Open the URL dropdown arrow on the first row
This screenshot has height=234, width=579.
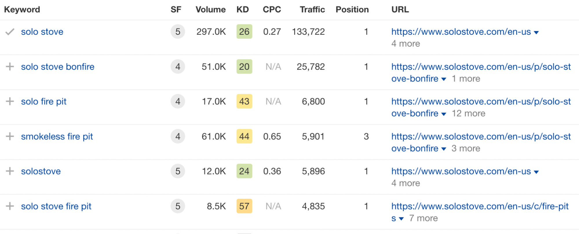tap(537, 32)
